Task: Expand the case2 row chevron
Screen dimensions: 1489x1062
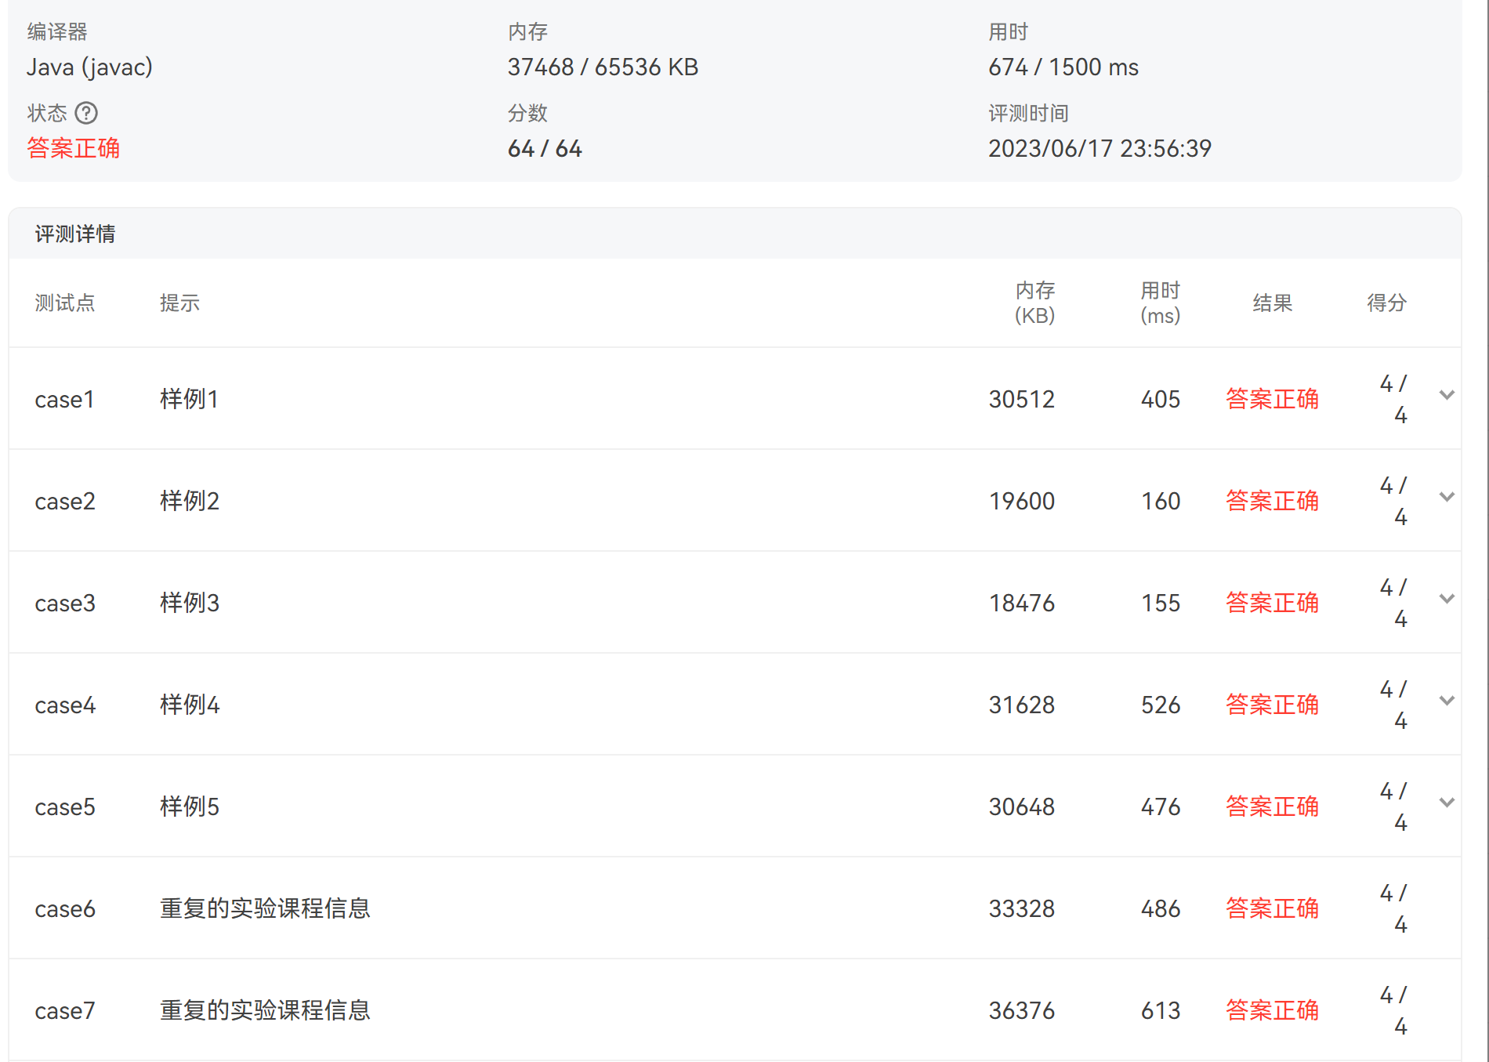Action: [1447, 497]
